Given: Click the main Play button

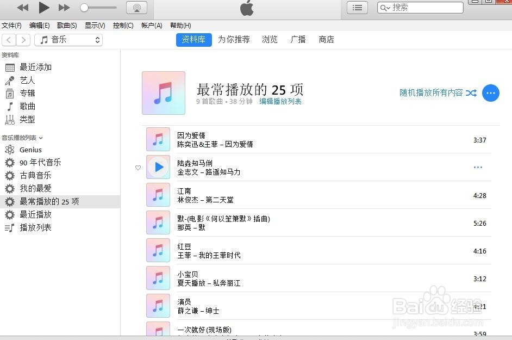Looking at the screenshot, I should click(43, 7).
